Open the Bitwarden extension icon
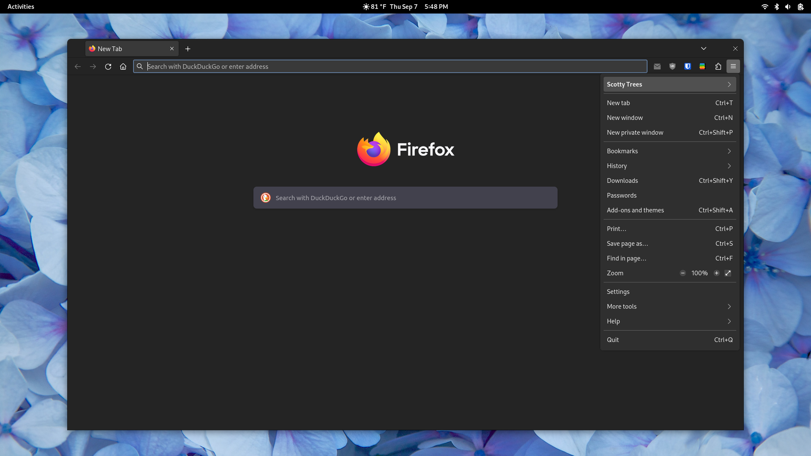The image size is (811, 456). pyautogui.click(x=688, y=66)
